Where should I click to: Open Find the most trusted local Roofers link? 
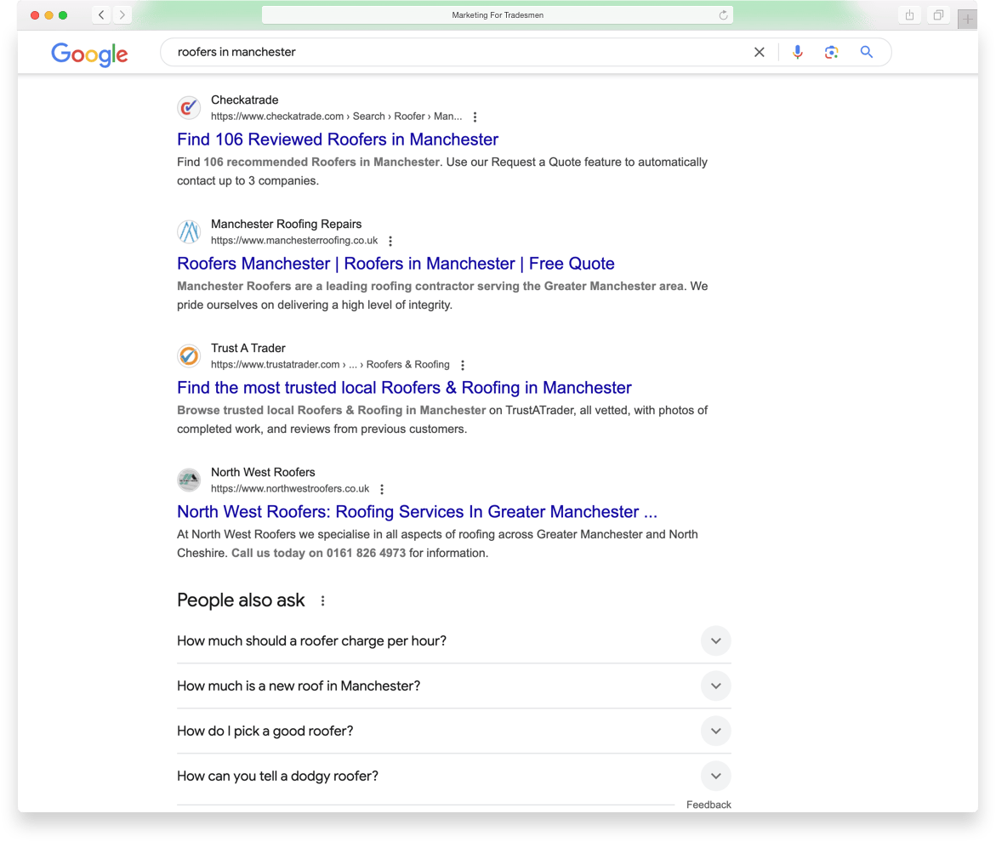pos(404,387)
